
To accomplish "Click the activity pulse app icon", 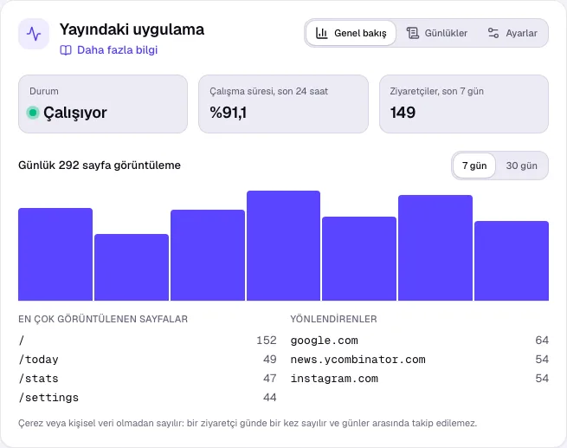I will tap(34, 34).
